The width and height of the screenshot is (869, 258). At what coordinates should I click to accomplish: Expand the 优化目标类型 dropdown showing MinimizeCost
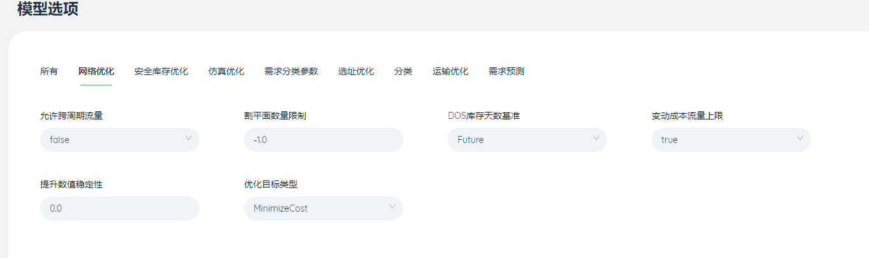[x=324, y=208]
